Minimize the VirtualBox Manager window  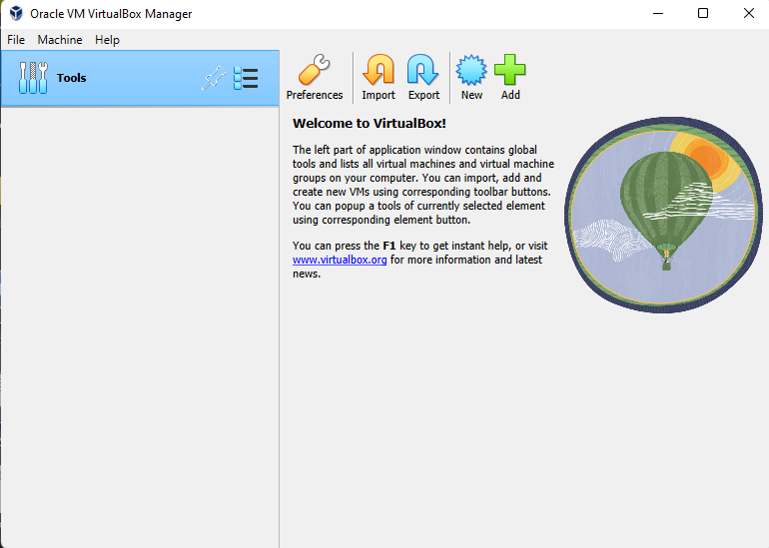658,13
